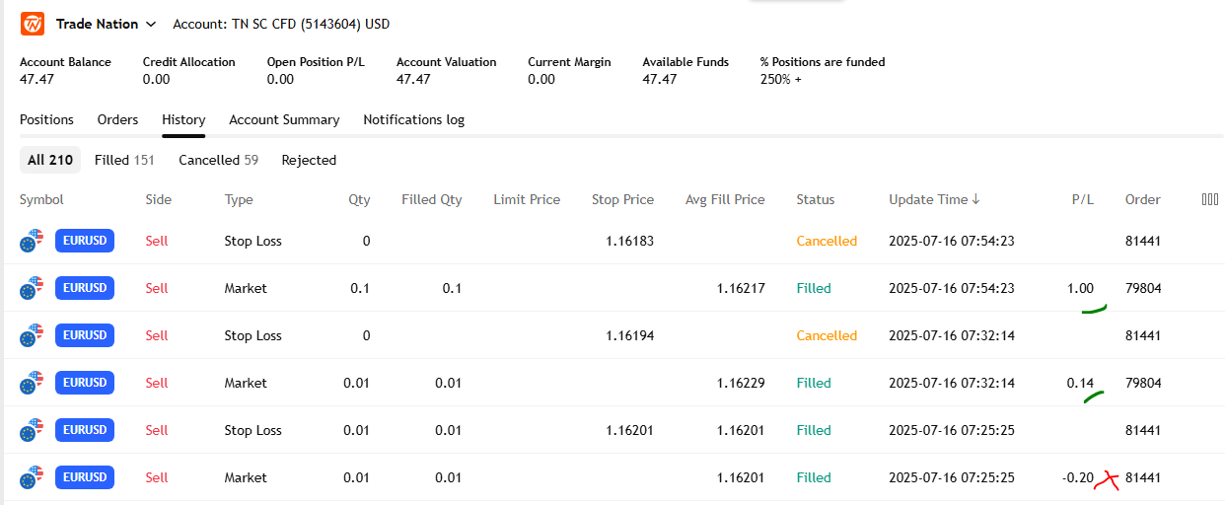Click the EUR/USD flag icon in first row

33,241
